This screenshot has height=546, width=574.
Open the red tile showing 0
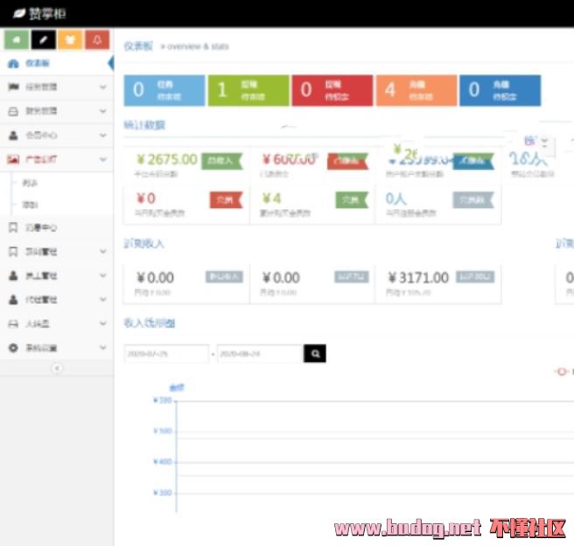pyautogui.click(x=332, y=90)
